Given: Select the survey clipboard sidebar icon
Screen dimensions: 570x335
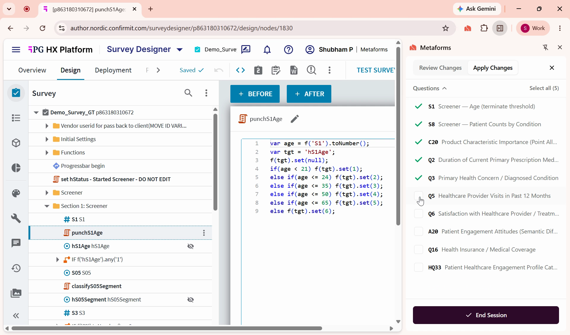Looking at the screenshot, I should tap(16, 93).
